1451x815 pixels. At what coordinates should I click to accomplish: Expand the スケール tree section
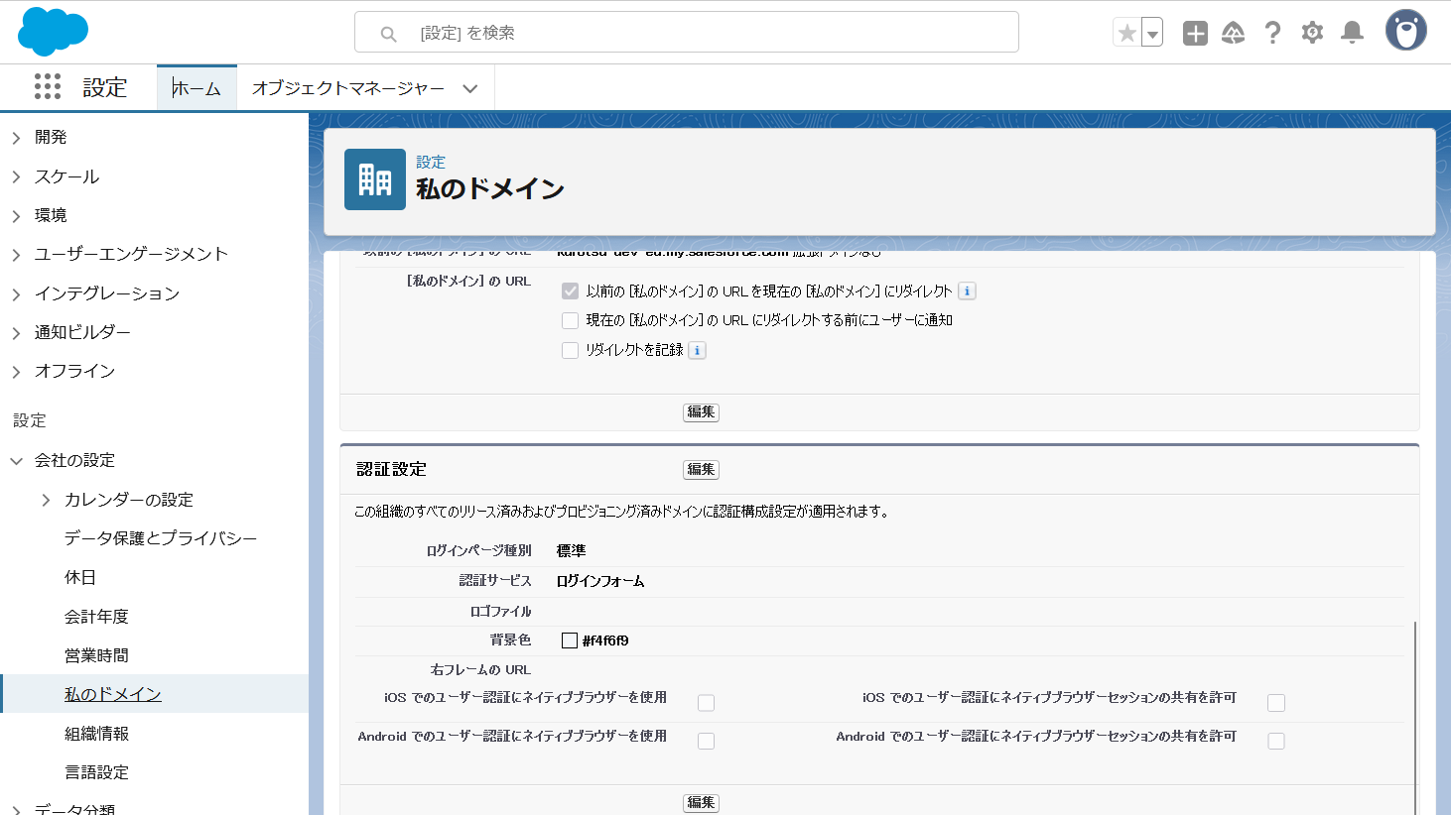[16, 176]
